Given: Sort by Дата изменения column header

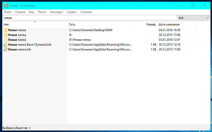Looking at the screenshot, I should 177,24.
